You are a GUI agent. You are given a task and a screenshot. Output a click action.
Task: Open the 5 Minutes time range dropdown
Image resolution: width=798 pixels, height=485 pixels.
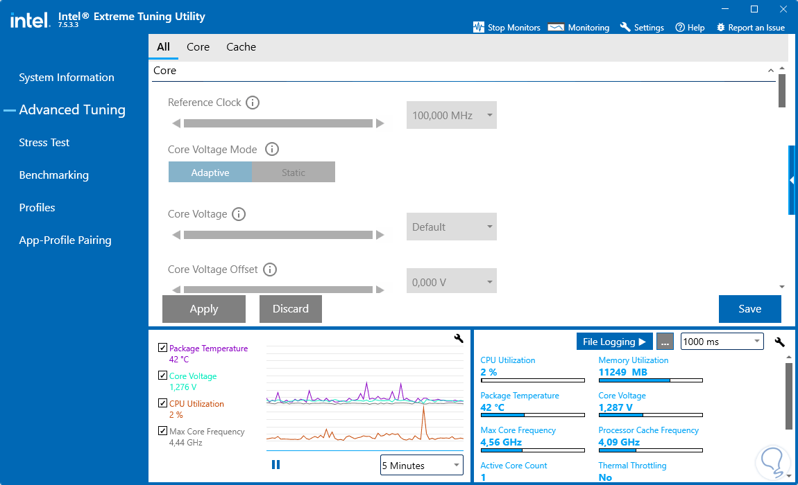tap(422, 465)
